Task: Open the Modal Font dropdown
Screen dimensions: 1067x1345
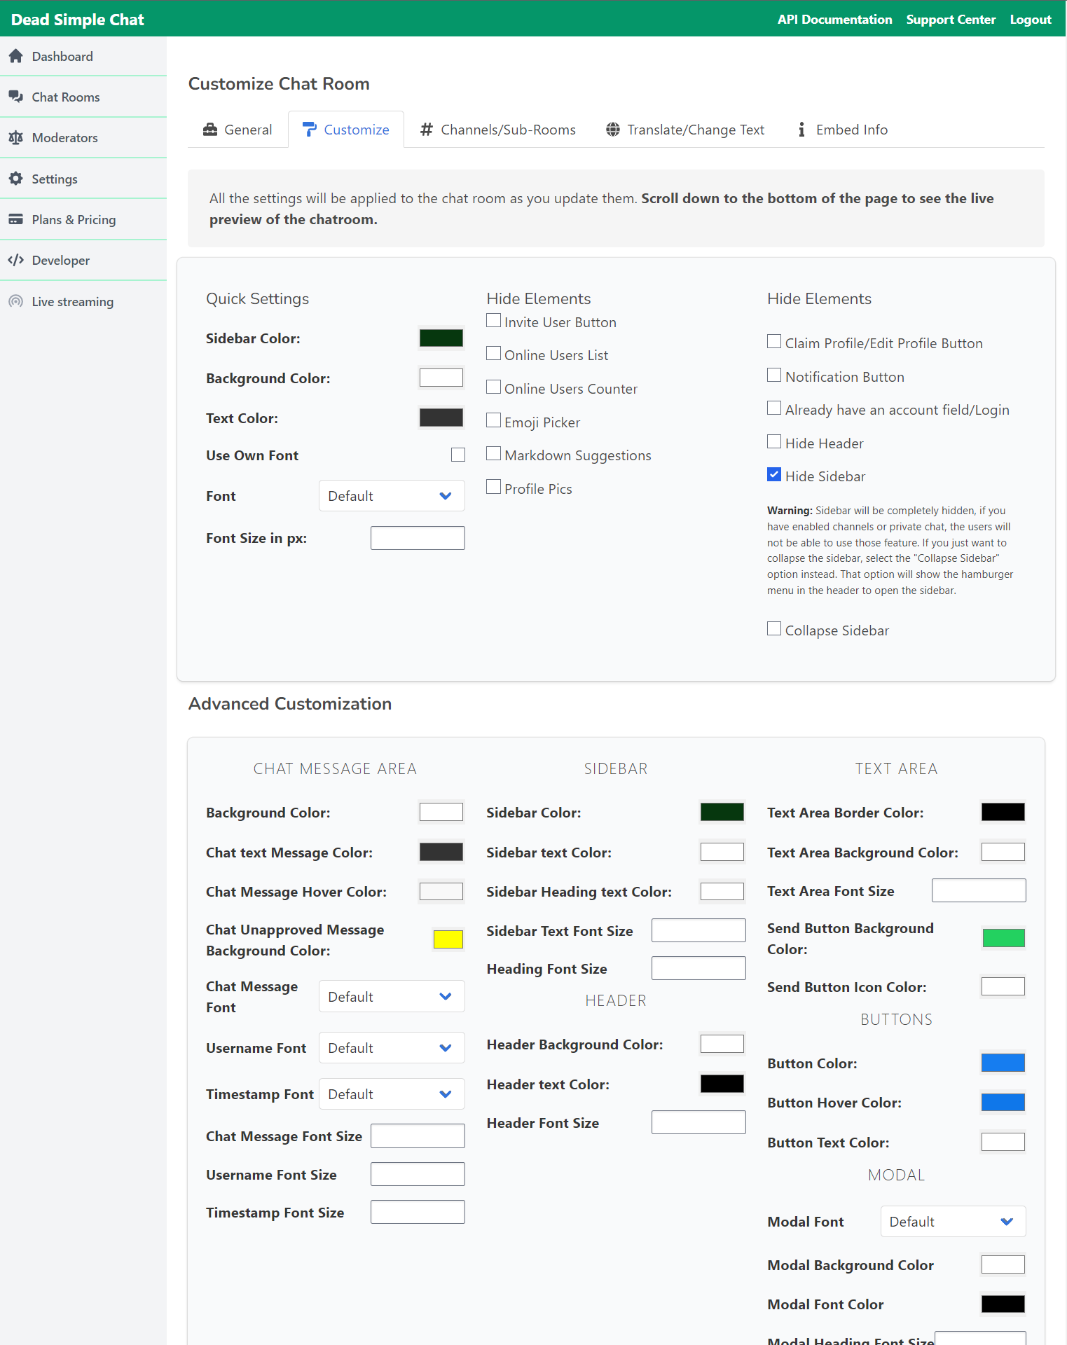Action: tap(954, 1222)
